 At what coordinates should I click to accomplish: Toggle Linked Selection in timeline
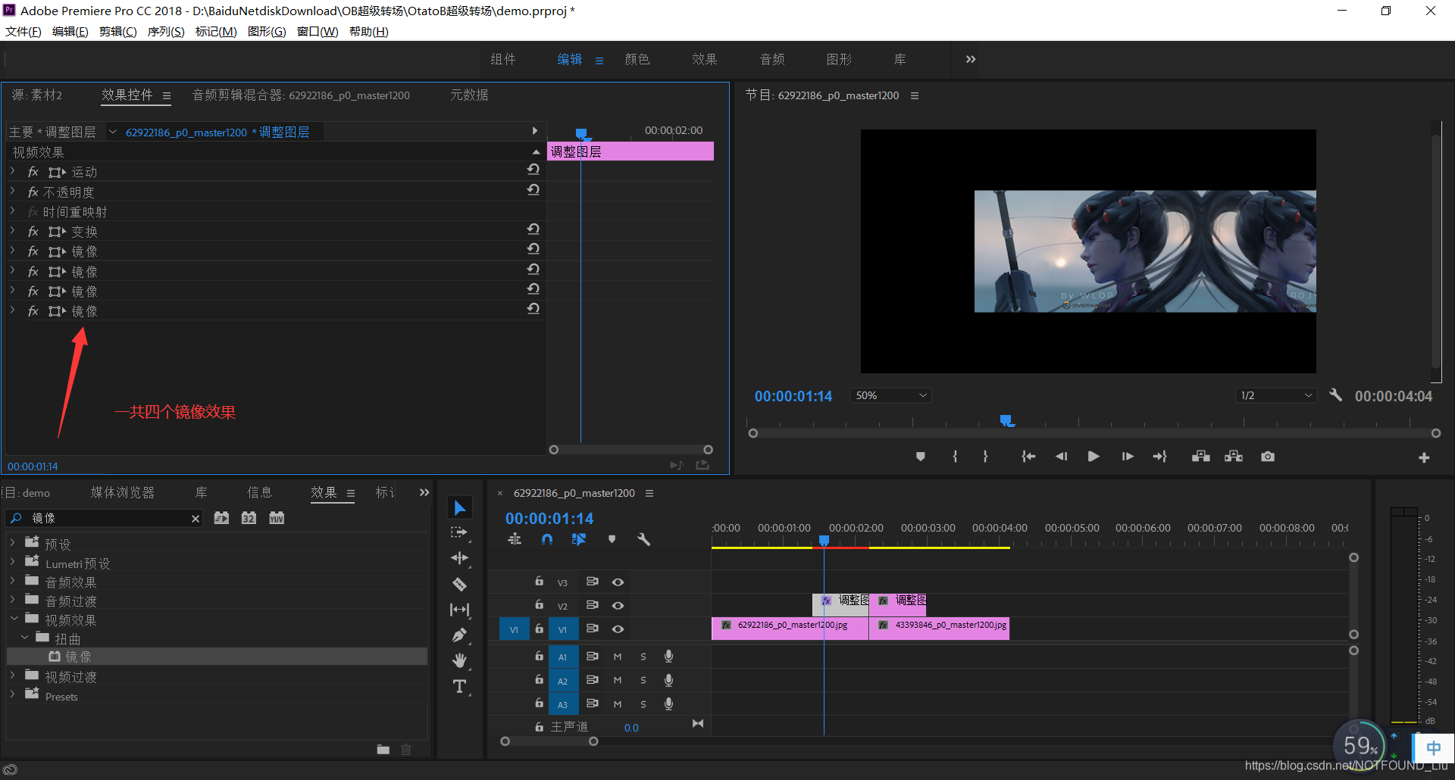(579, 539)
